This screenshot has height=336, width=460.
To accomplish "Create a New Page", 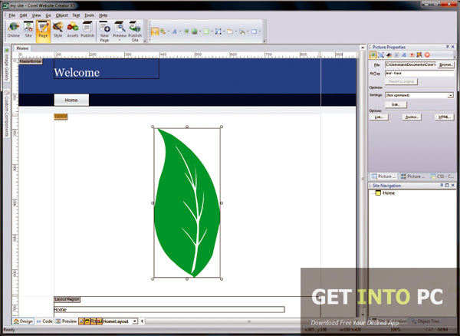I will click(x=104, y=31).
